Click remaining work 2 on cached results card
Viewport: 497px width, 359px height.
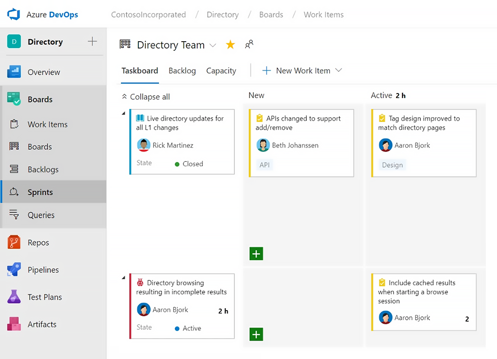[x=467, y=319]
